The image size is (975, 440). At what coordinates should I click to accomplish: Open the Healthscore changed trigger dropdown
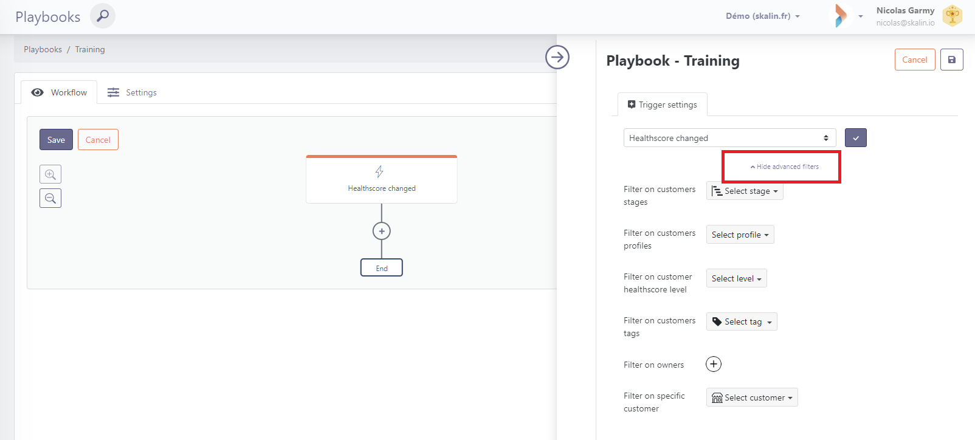coord(729,138)
